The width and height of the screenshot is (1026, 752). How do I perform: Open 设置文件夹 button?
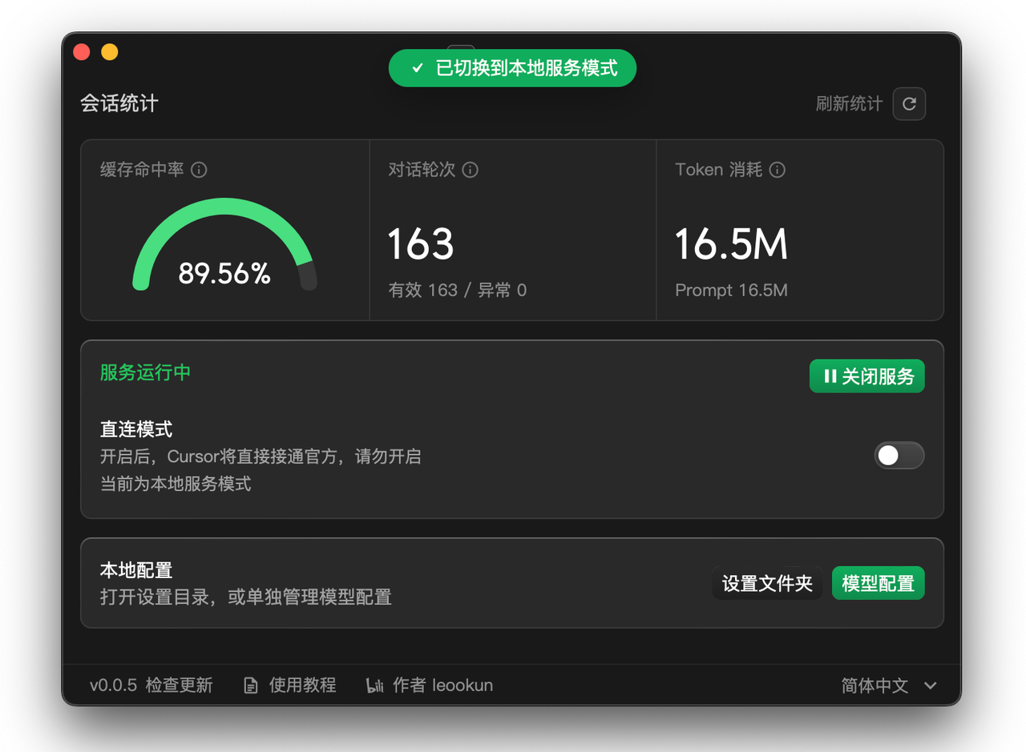coord(767,583)
